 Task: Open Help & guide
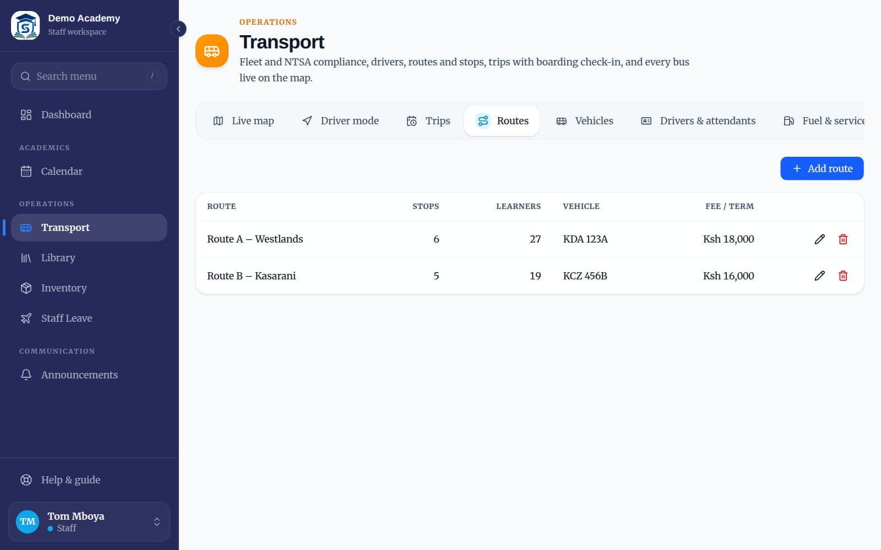[89, 480]
